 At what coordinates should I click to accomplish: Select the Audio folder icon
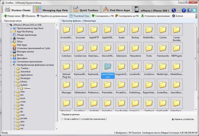[x=121, y=30]
